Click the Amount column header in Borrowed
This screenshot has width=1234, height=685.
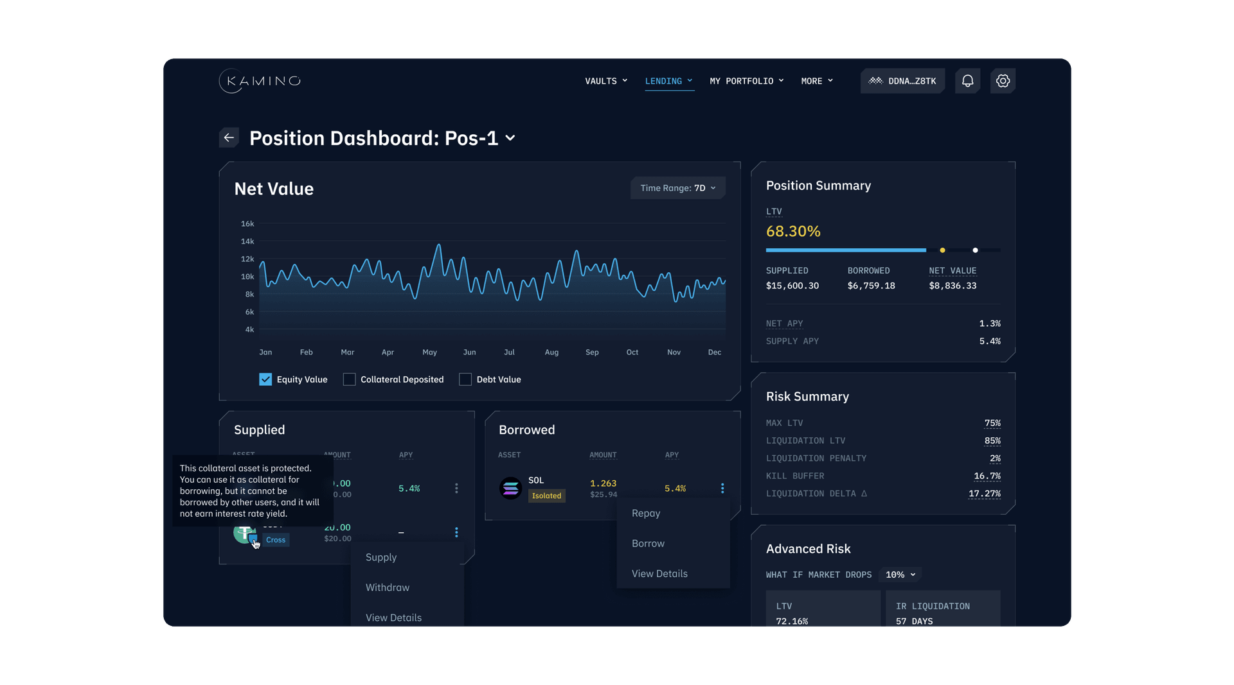pyautogui.click(x=603, y=455)
